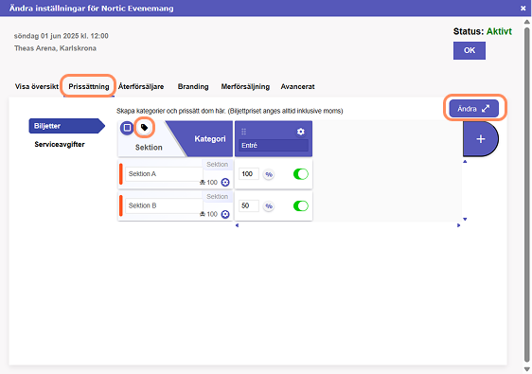
Task: Click the seats icon for Sektion A
Action: [x=203, y=182]
